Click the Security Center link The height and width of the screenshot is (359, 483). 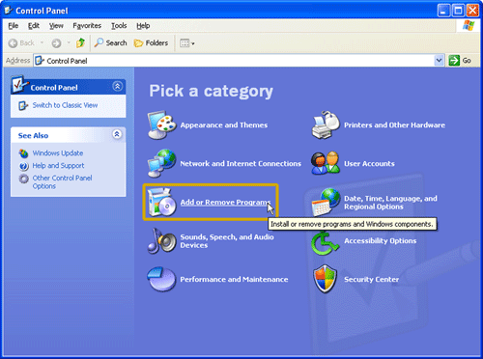[371, 280]
